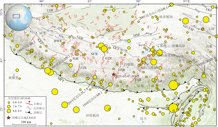Select the 6.0~6.9 yellow circle legend symbol

(9, 102)
